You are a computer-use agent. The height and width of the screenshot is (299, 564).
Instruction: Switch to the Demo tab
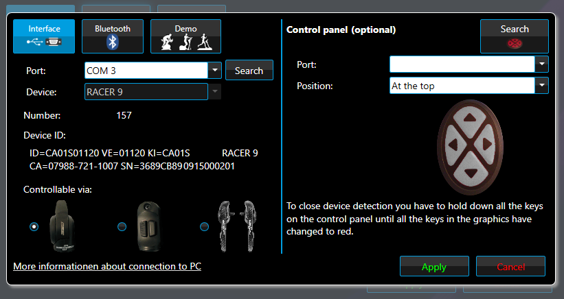tap(185, 36)
